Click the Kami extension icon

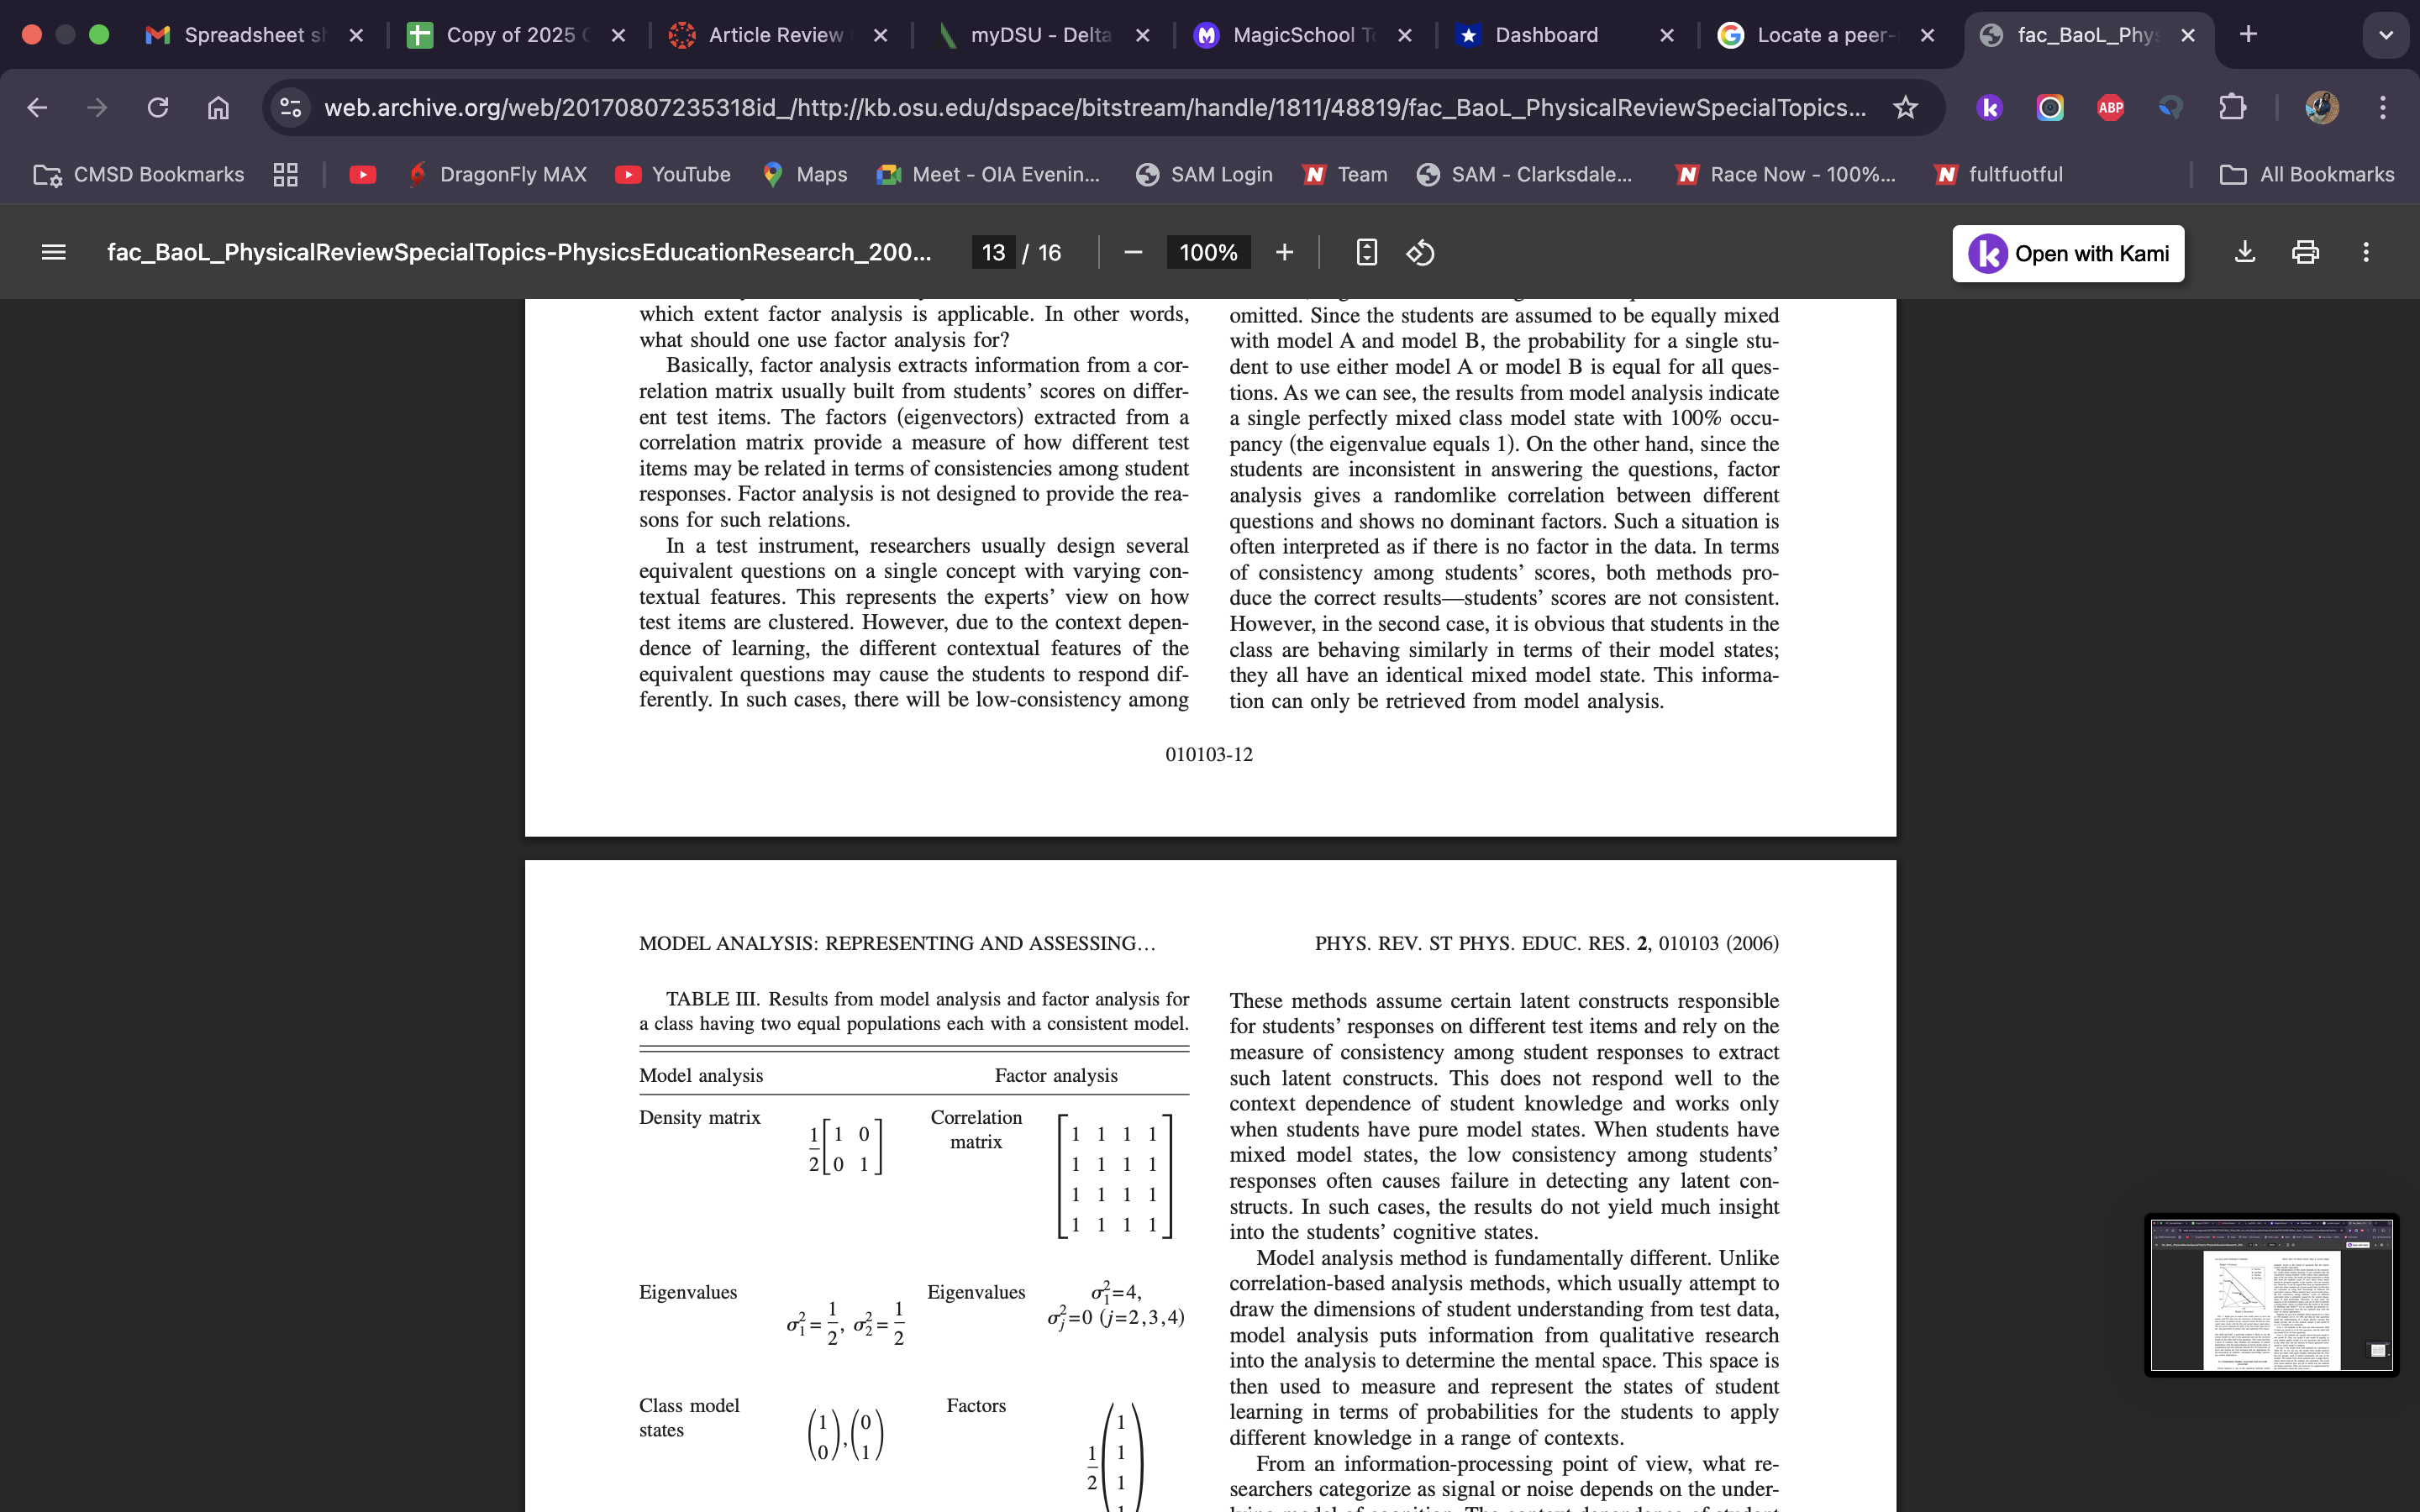[x=1989, y=107]
